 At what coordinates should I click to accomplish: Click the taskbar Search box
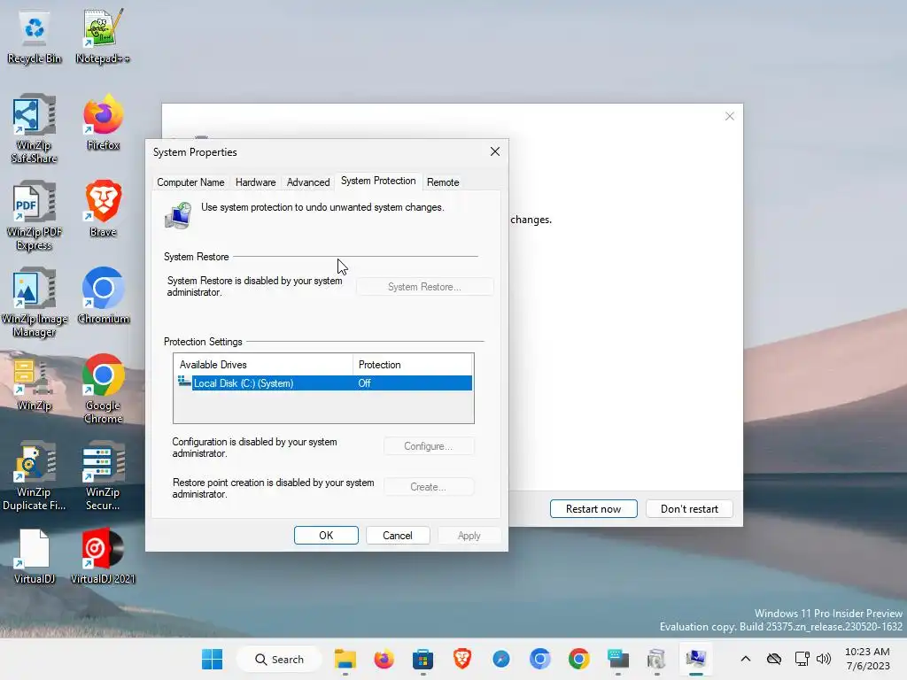point(279,659)
